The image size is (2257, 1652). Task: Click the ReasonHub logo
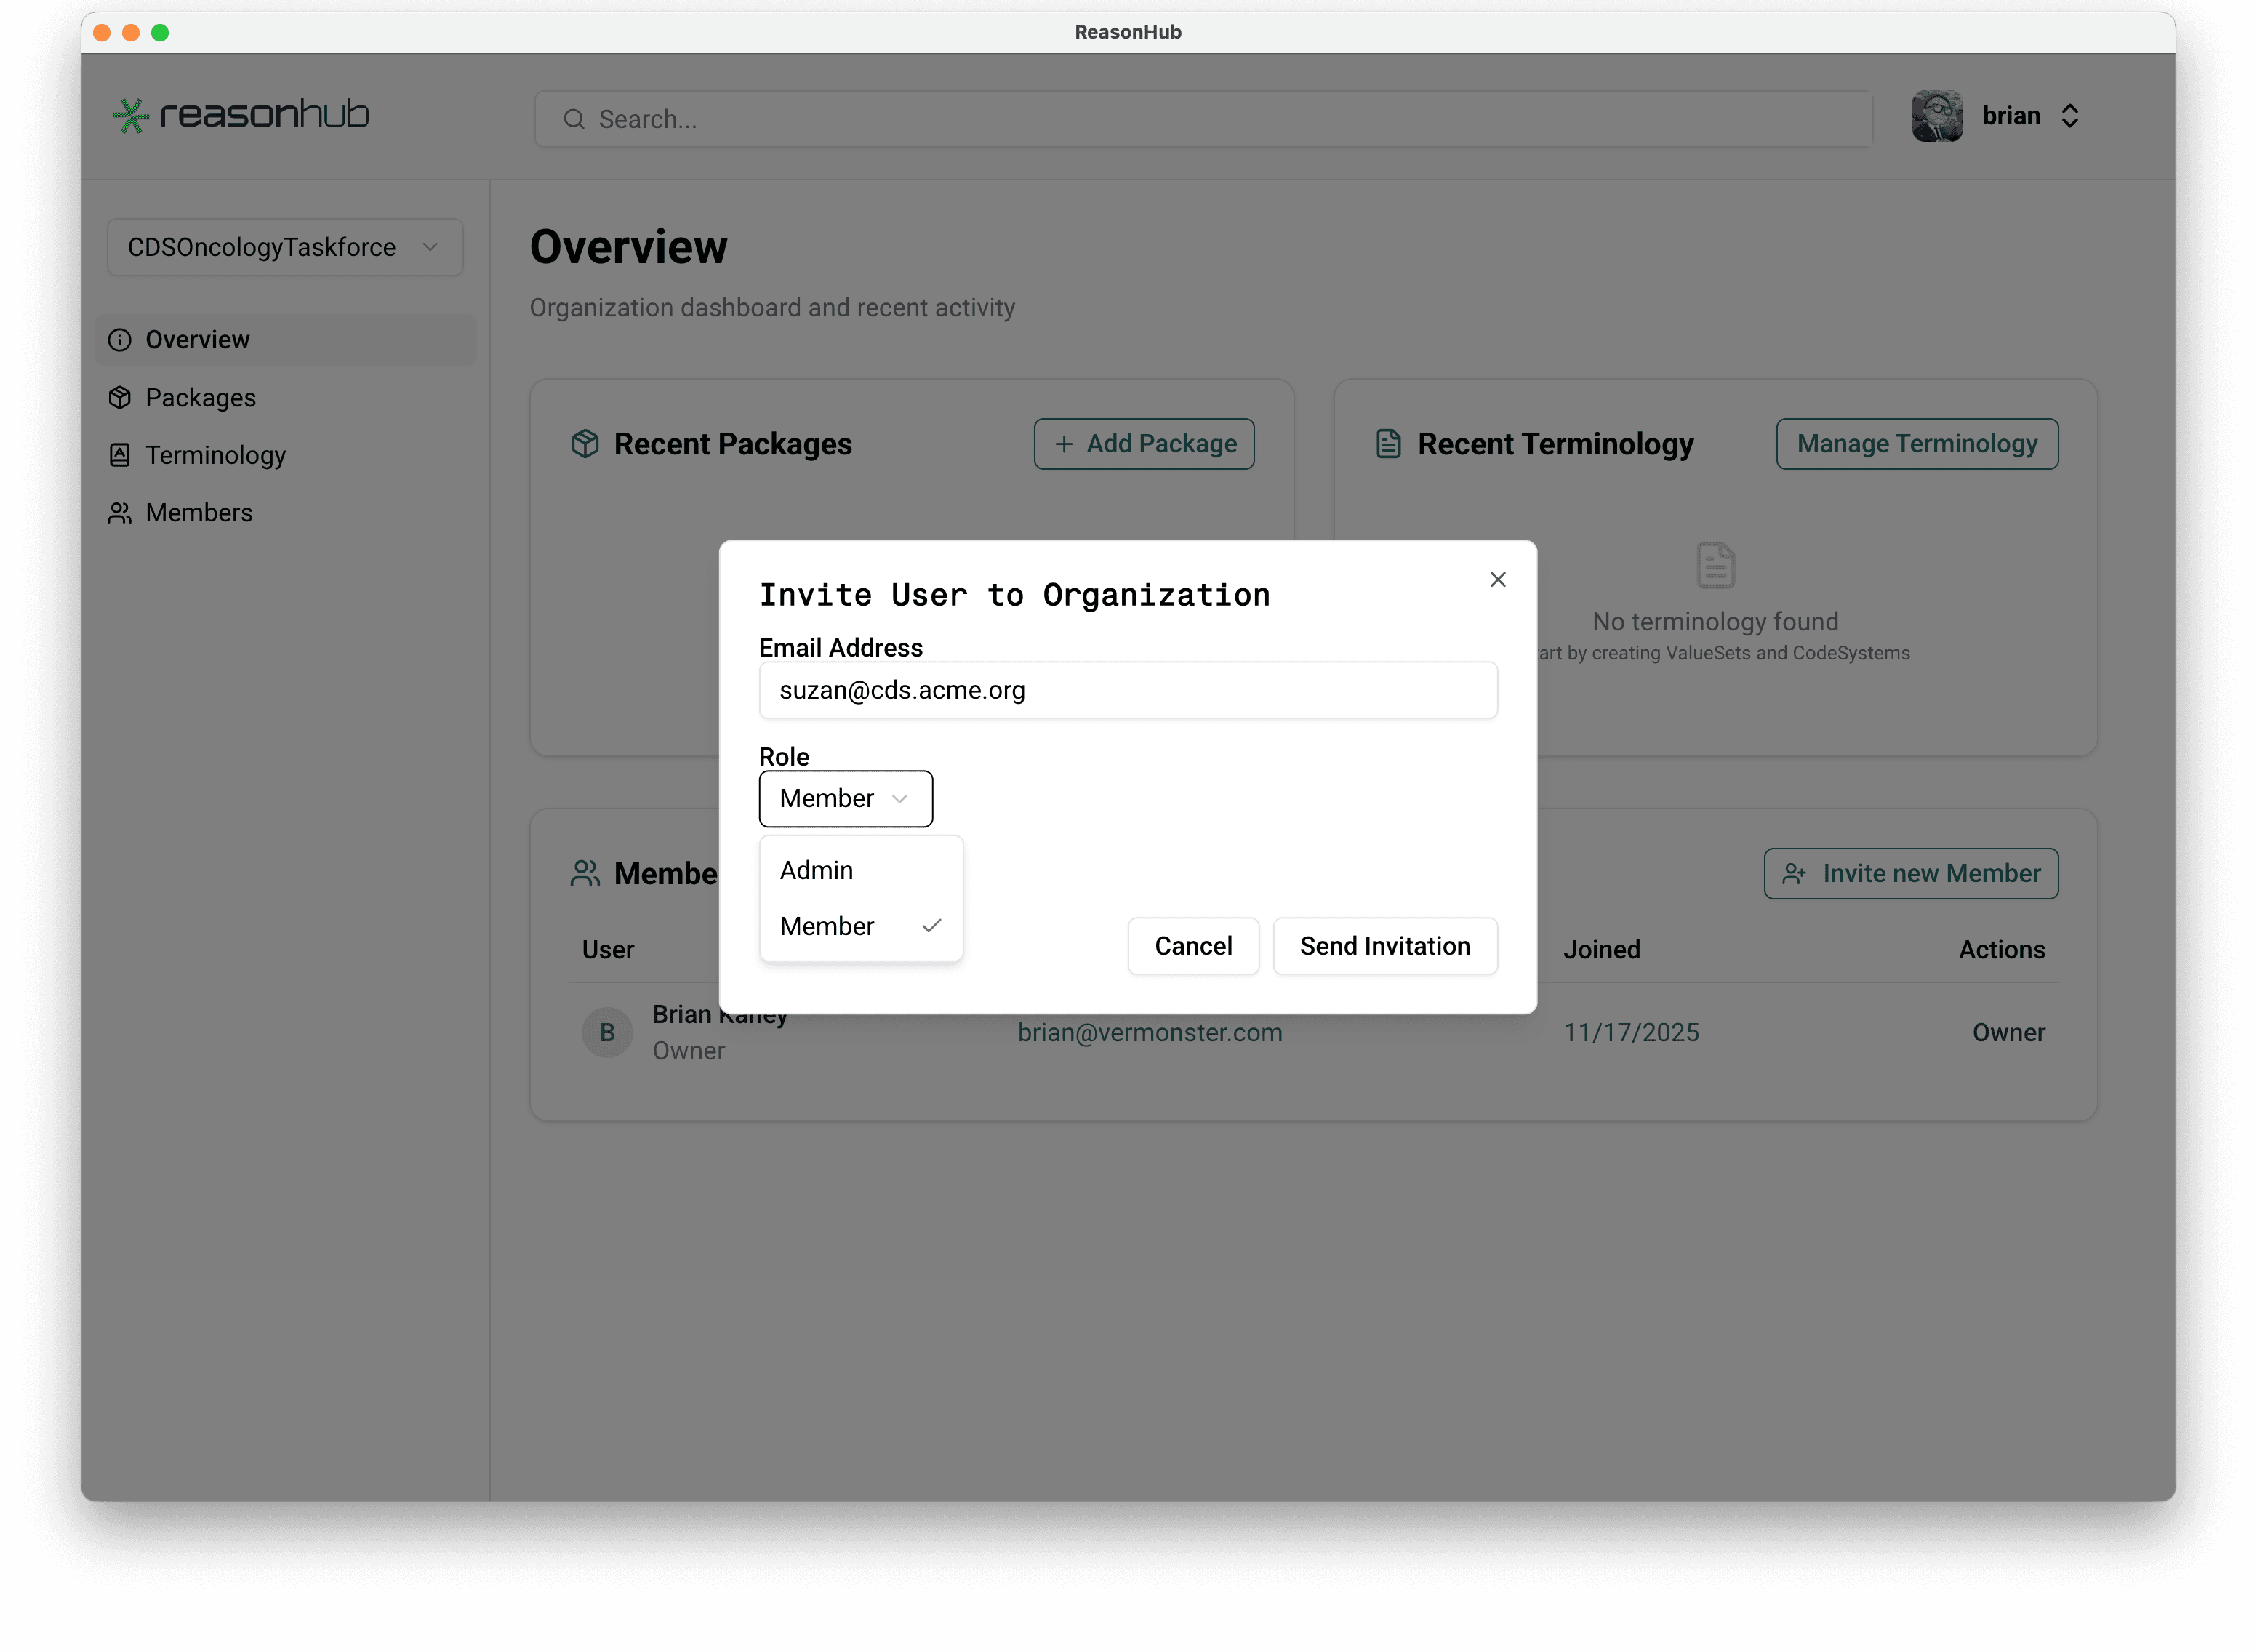click(x=240, y=115)
